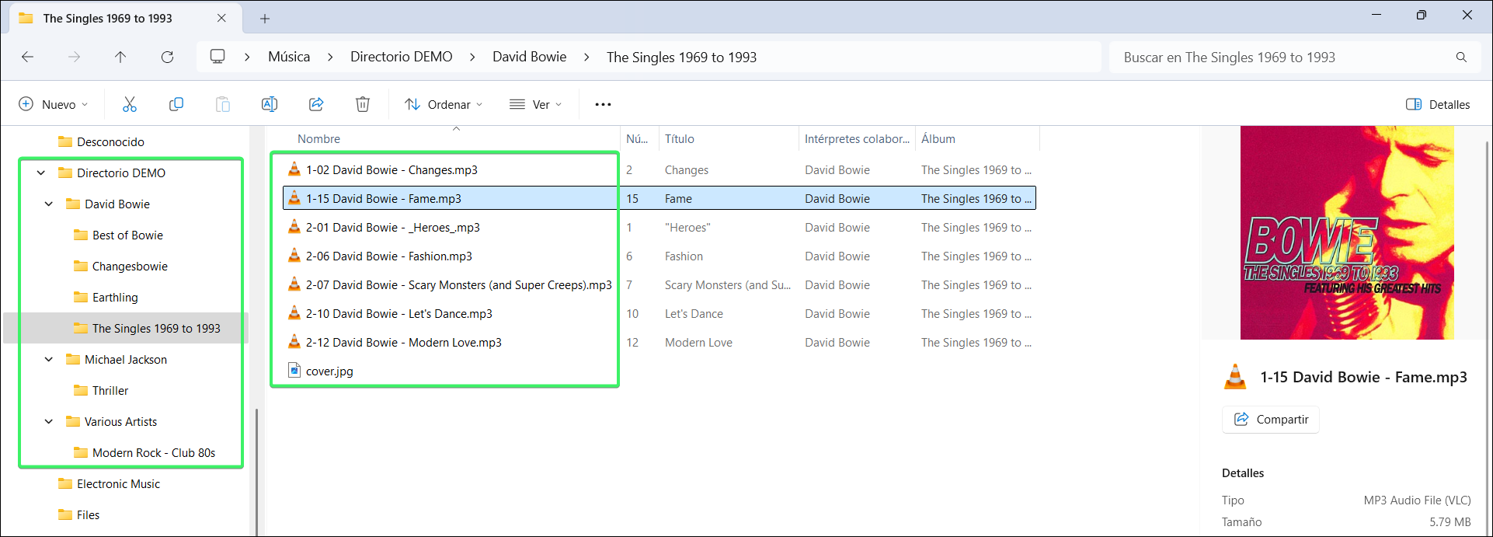Screen dimensions: 1493x537
Task: Click the Rename icon in toolbar
Action: point(270,104)
